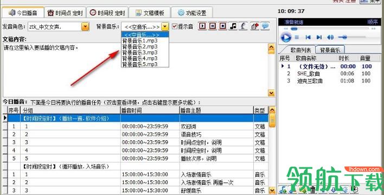Screen dimensions: 384x195
Task: Click the 顺序 play-order label in the player
Action: [x=373, y=22]
